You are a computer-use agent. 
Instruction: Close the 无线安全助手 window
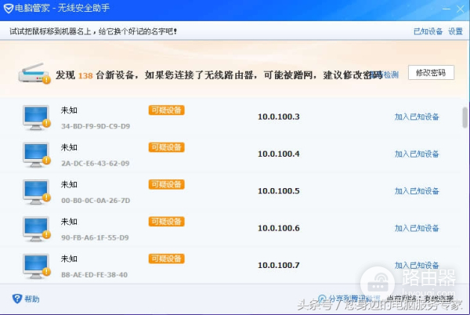point(461,9)
